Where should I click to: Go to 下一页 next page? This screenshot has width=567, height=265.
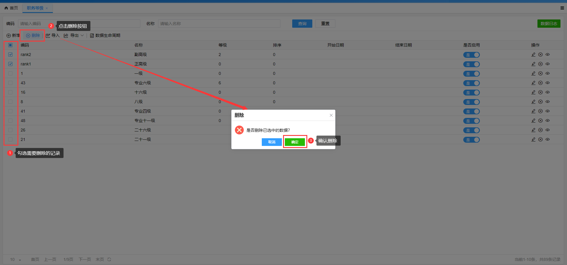pyautogui.click(x=85, y=259)
